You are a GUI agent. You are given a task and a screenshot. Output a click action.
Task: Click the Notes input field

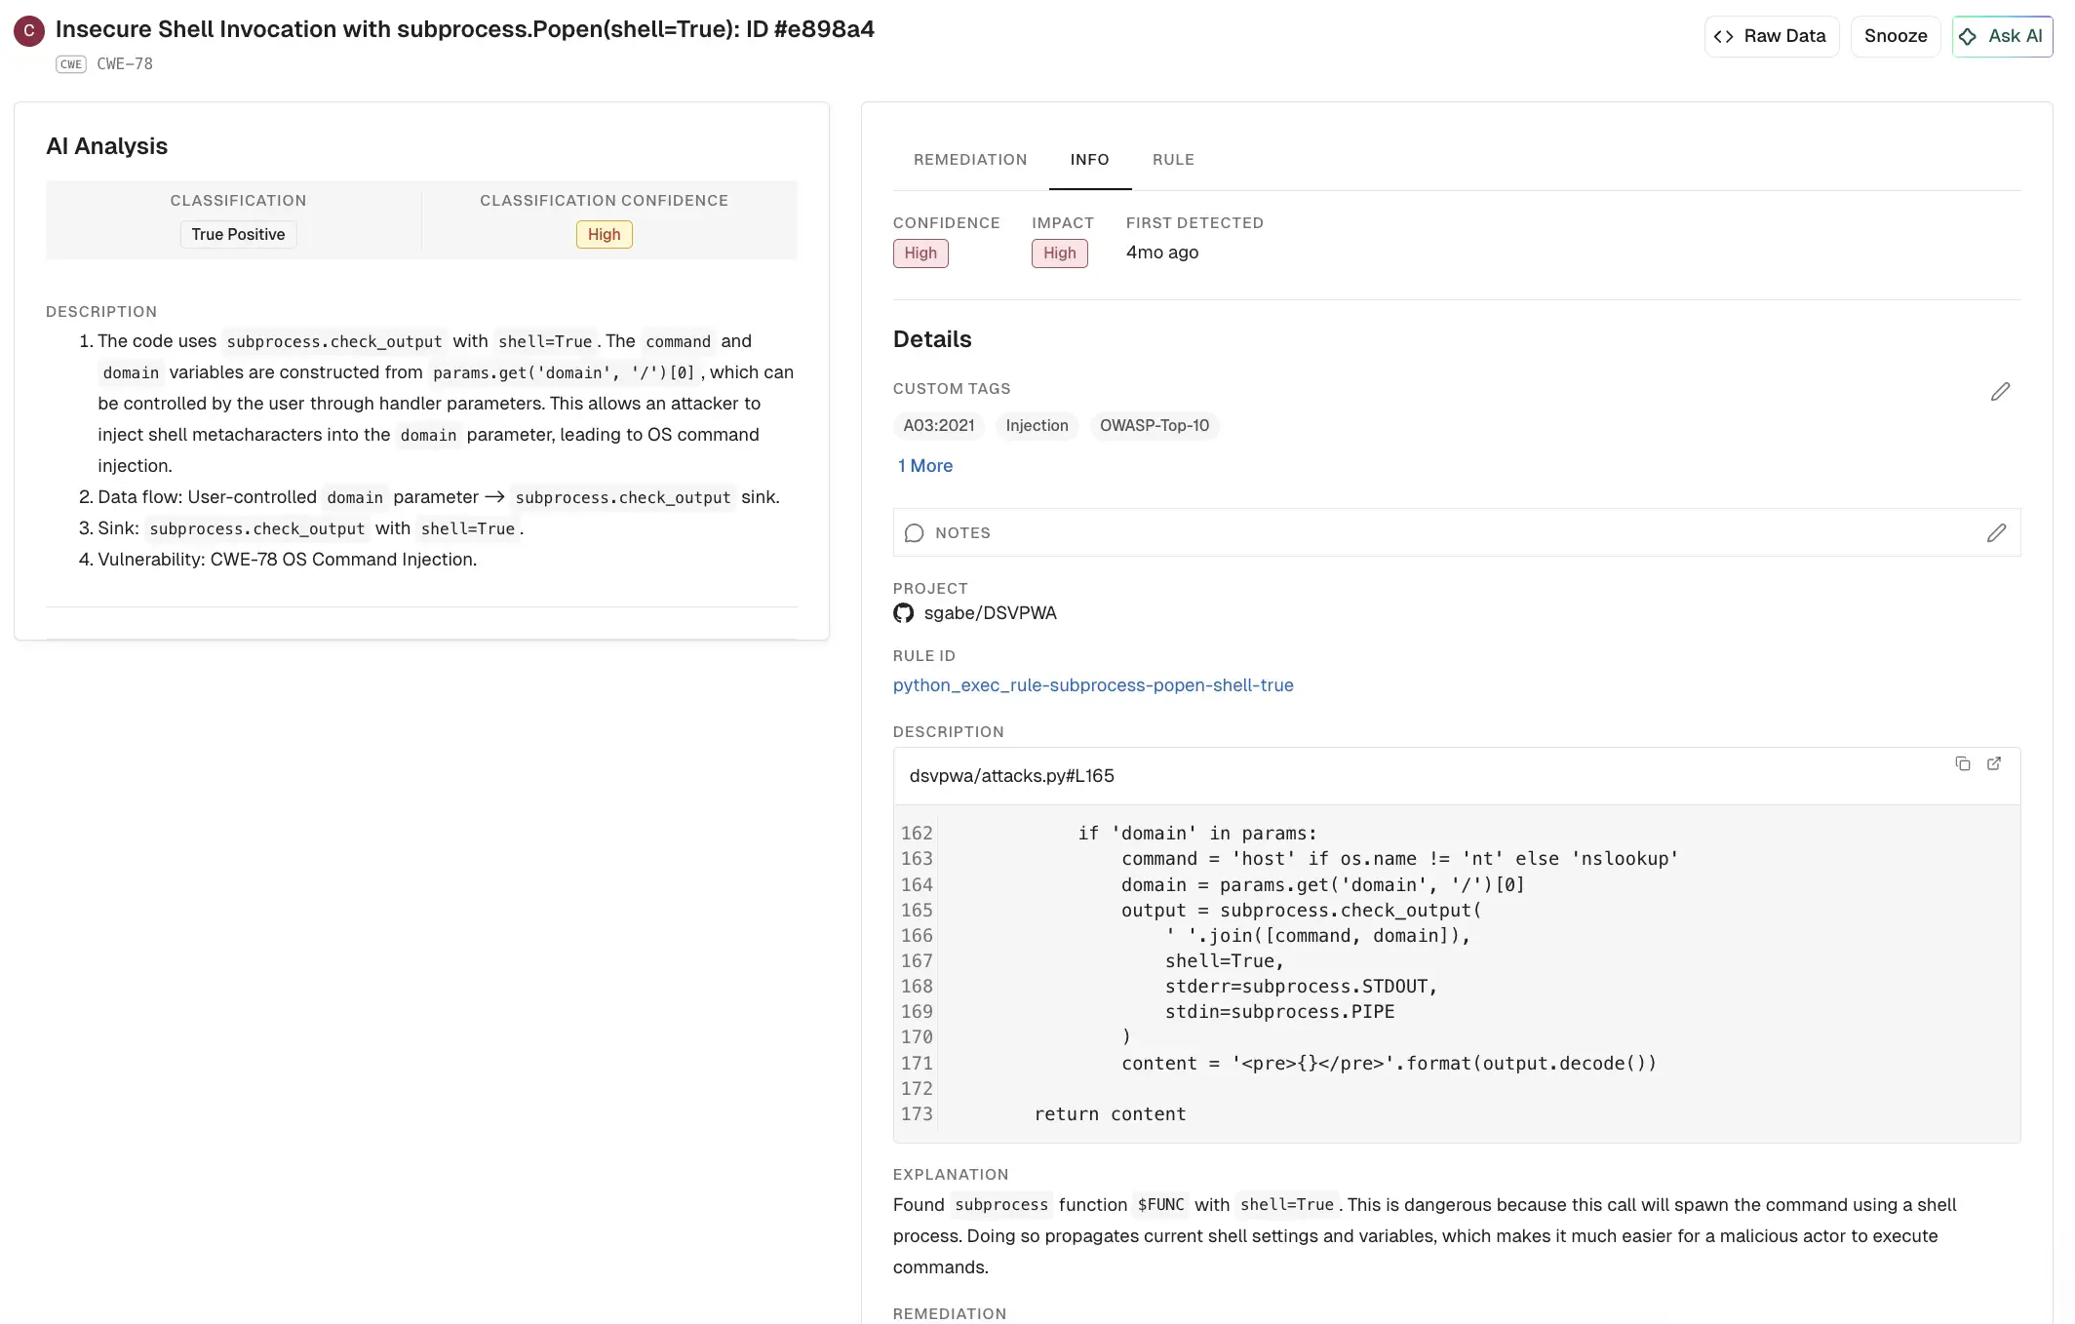[1456, 532]
